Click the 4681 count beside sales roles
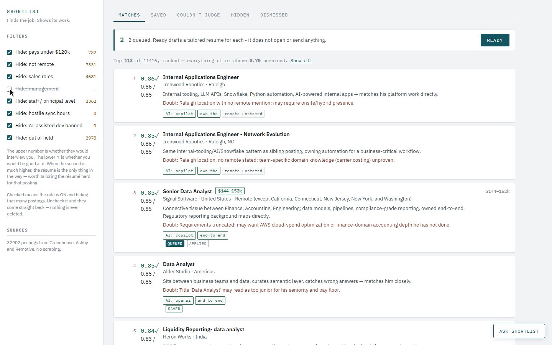The height and width of the screenshot is (345, 552). tap(91, 77)
